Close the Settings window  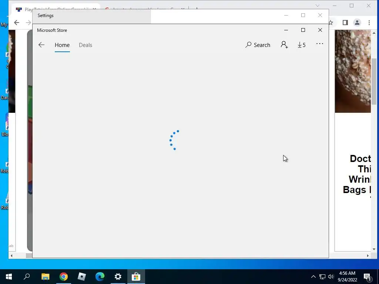click(320, 15)
